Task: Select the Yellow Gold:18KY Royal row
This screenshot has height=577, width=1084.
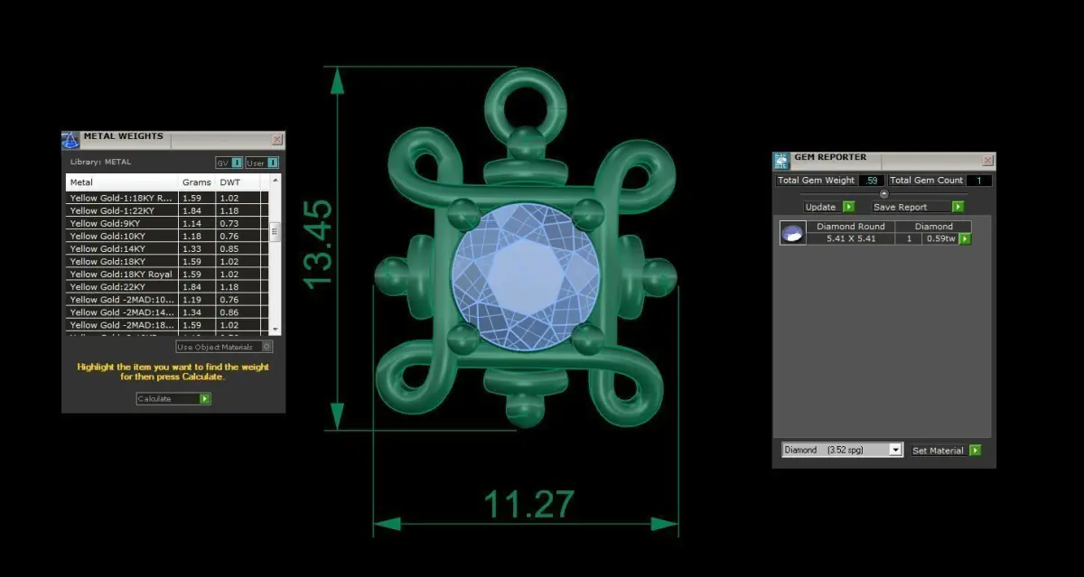Action: pyautogui.click(x=168, y=274)
